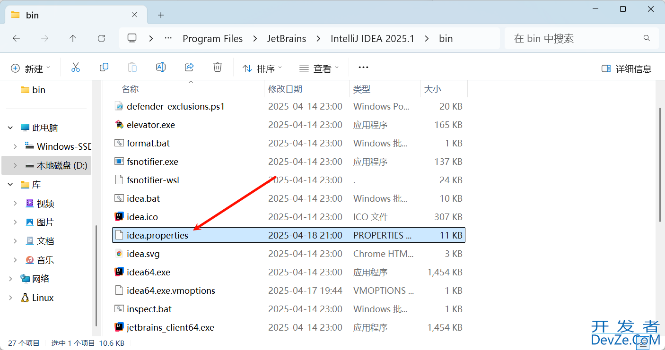Viewport: 665px width, 350px height.
Task: Click Program Files in the address bar
Action: pyautogui.click(x=213, y=39)
